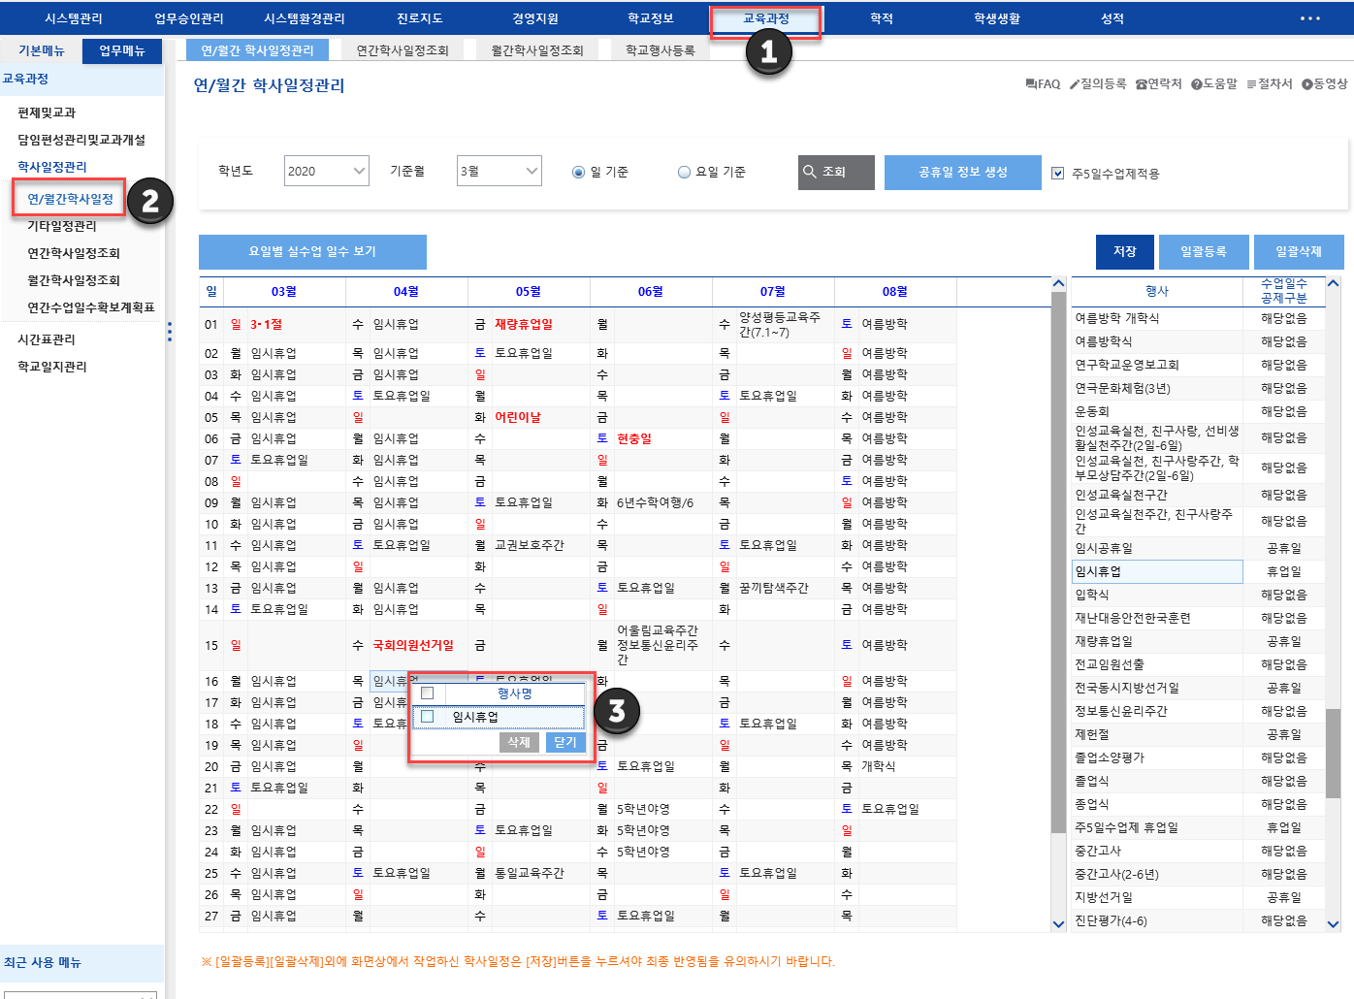Switch to 월간학사일정조회 tab
This screenshot has height=999, width=1354.
pos(537,50)
